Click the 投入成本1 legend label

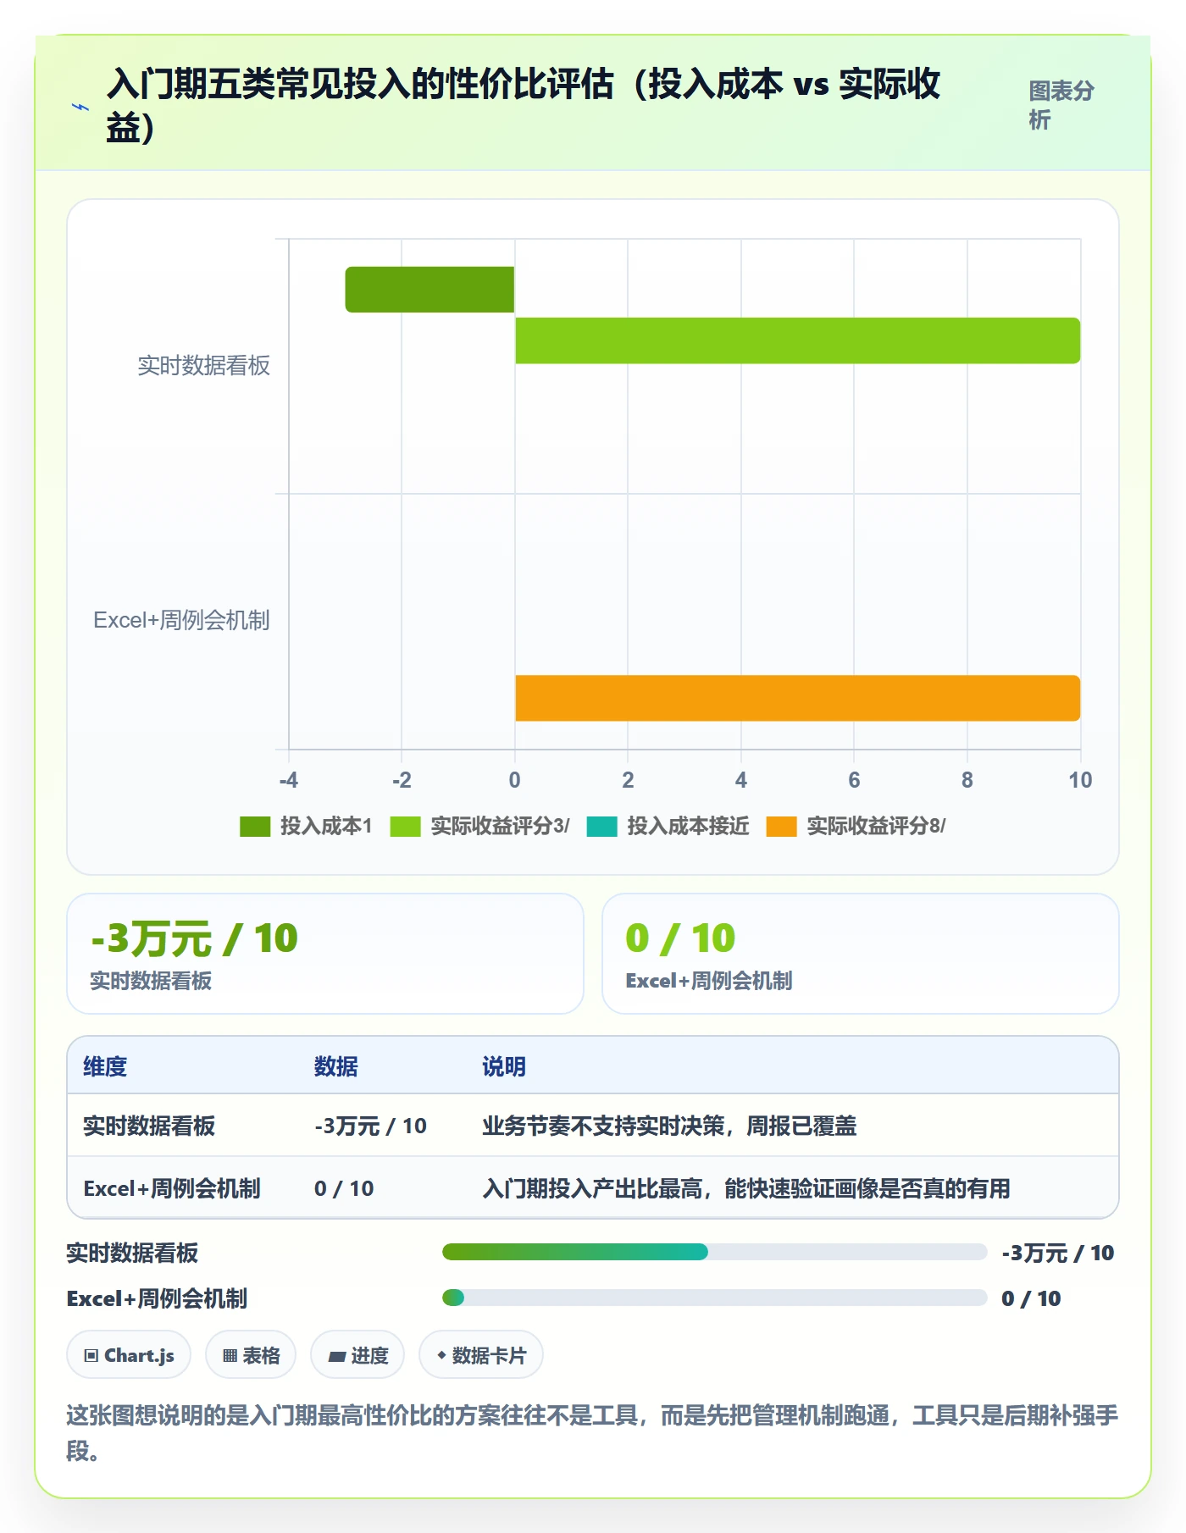coord(326,827)
